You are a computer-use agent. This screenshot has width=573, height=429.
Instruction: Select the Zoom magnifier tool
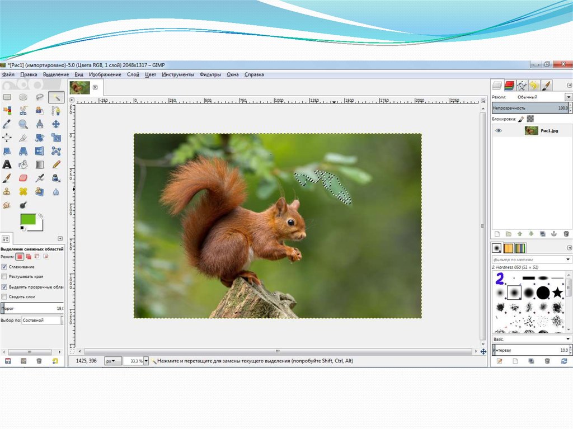(x=24, y=124)
